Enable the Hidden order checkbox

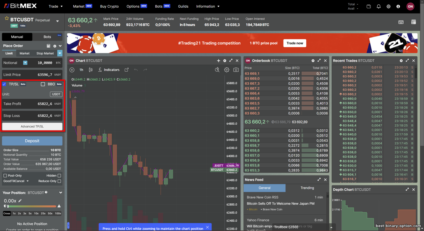(x=59, y=175)
